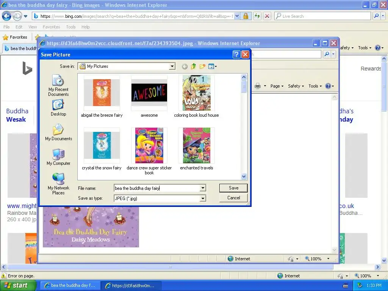Click the 1:33 PM system tray clock

coord(374,285)
